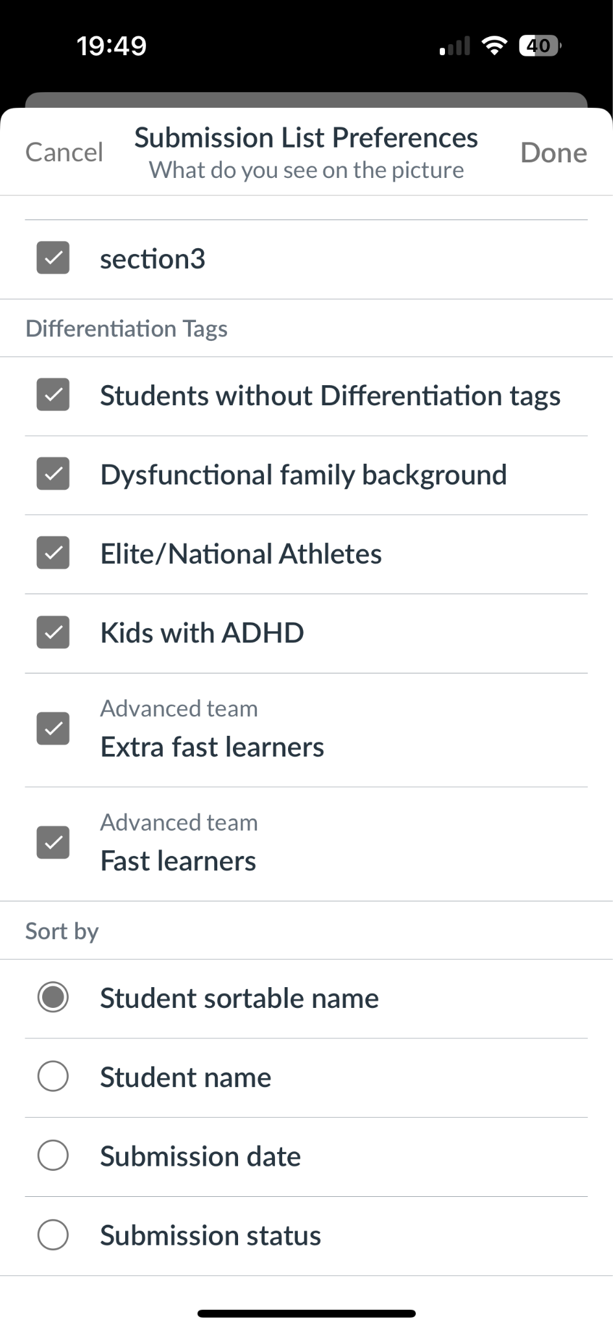The image size is (613, 1330).
Task: Uncheck Students without Differentiation tags
Action: [53, 395]
